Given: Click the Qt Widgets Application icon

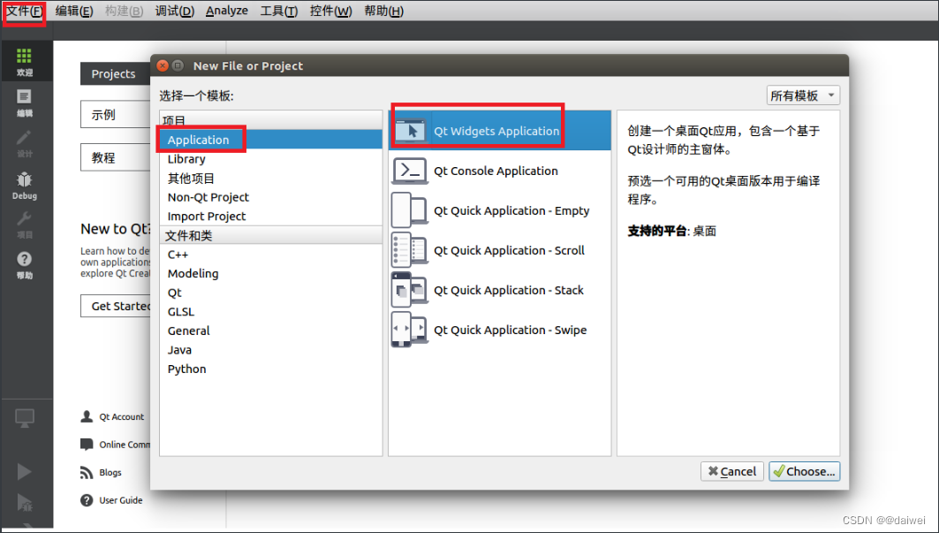Looking at the screenshot, I should pos(410,130).
